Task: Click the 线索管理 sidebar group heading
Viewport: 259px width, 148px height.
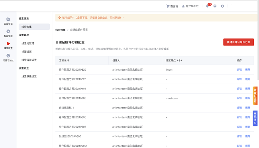Action: point(24,35)
